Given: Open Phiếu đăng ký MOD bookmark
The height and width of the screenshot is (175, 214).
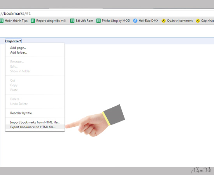Looking at the screenshot, I should [x=113, y=21].
